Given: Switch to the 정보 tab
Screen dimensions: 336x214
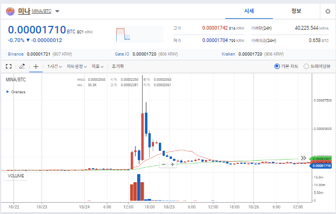Looking at the screenshot, I should 296,11.
